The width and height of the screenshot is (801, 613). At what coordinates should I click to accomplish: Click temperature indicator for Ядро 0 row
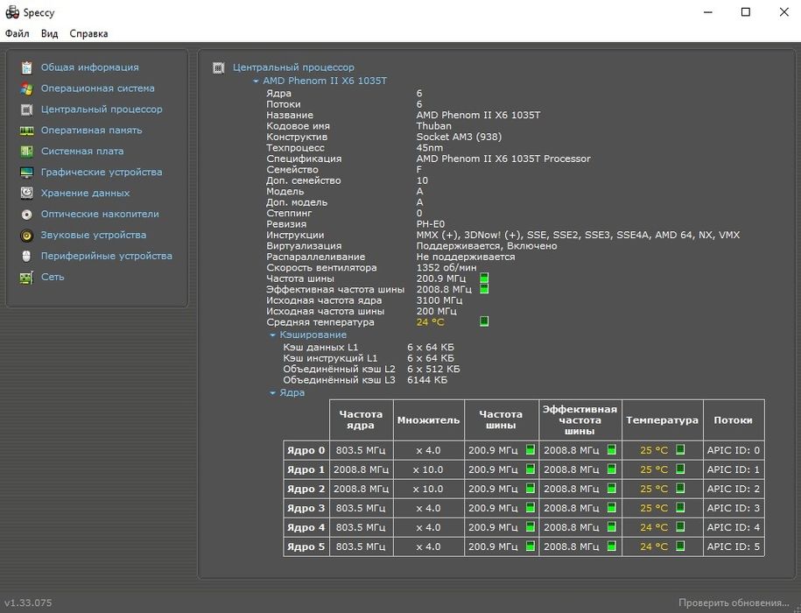click(x=680, y=450)
